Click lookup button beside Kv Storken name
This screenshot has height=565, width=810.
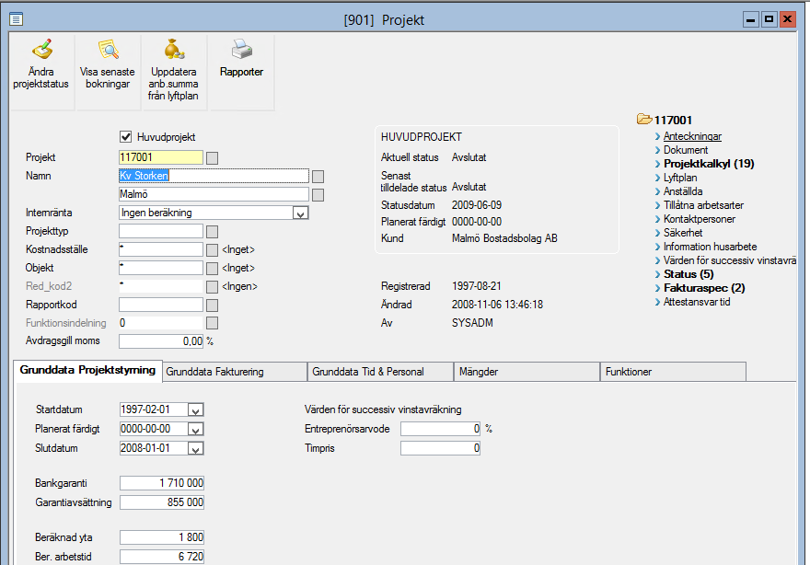click(318, 177)
